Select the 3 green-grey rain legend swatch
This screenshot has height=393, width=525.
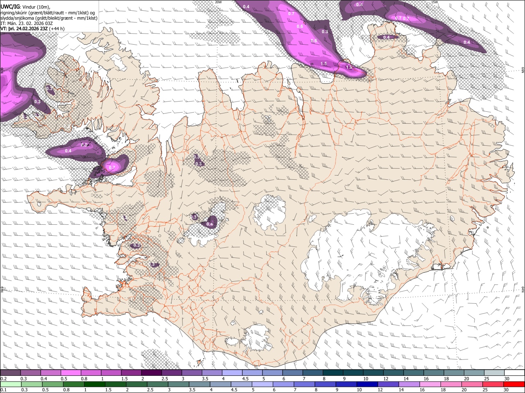click(178, 384)
